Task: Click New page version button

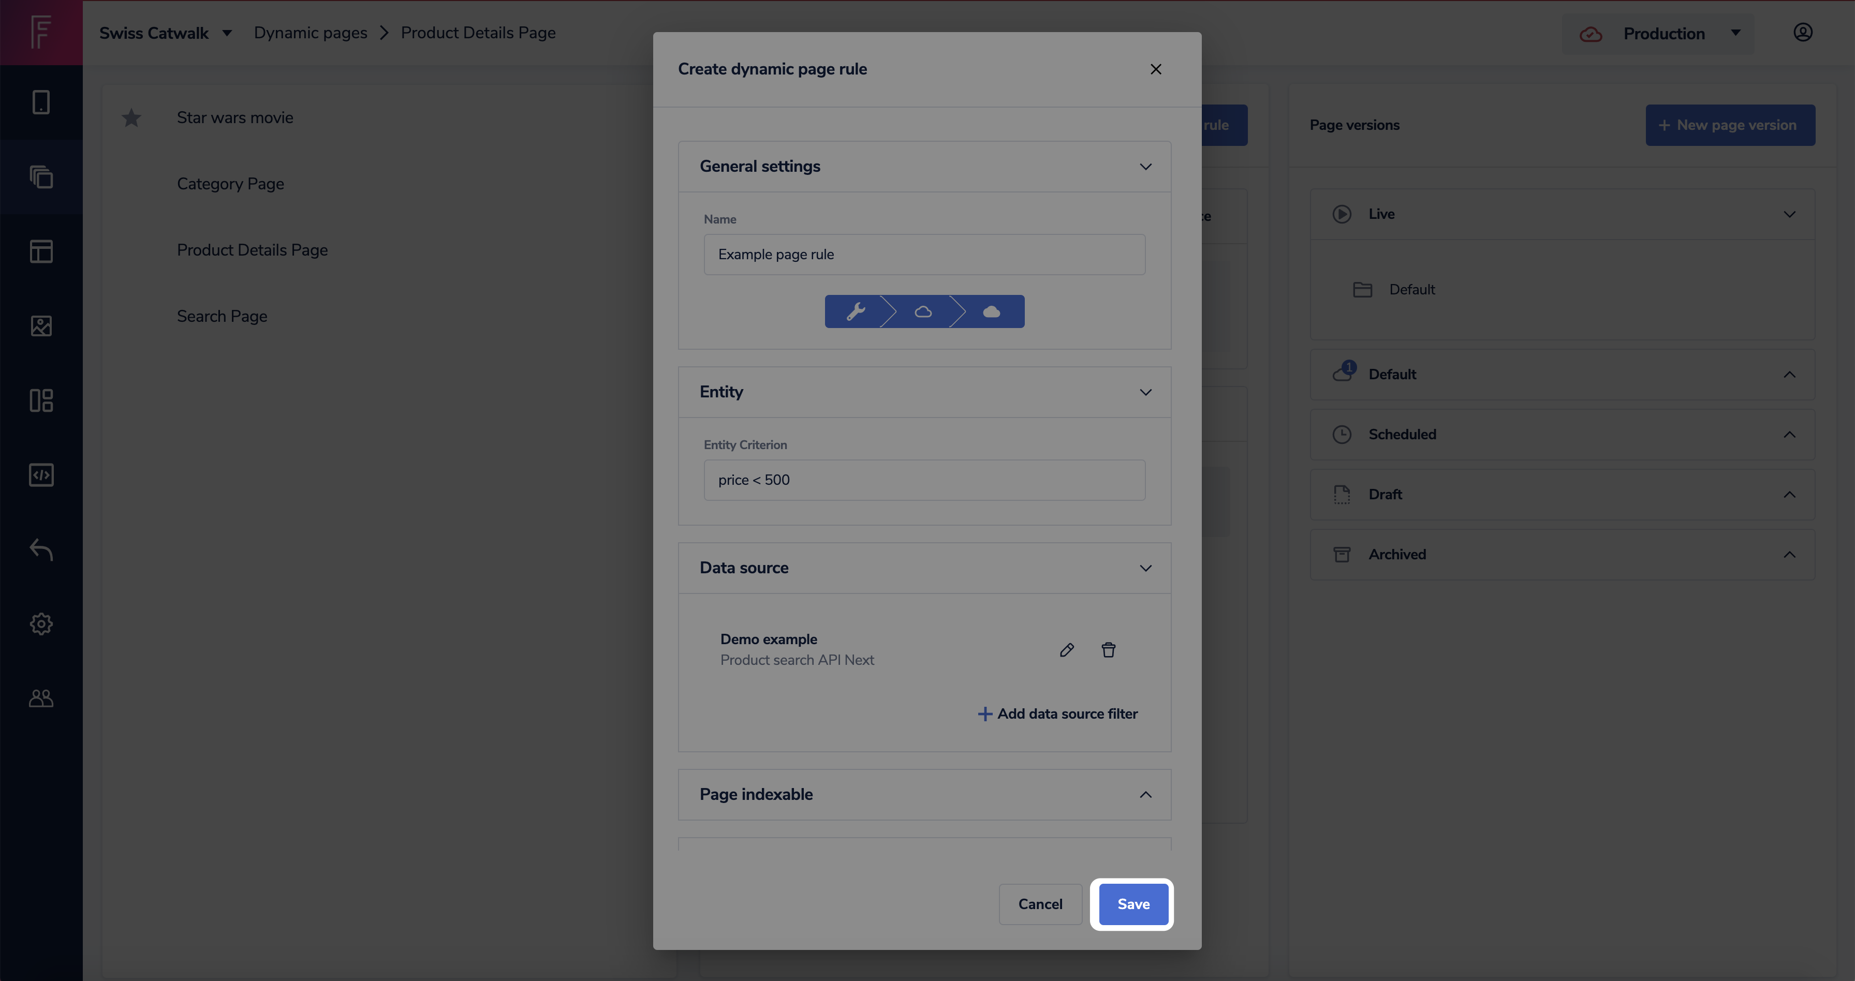Action: pos(1730,125)
